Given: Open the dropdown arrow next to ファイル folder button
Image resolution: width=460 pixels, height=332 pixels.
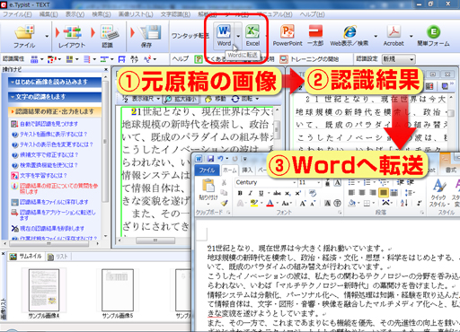Looking at the screenshot, I should (x=47, y=37).
